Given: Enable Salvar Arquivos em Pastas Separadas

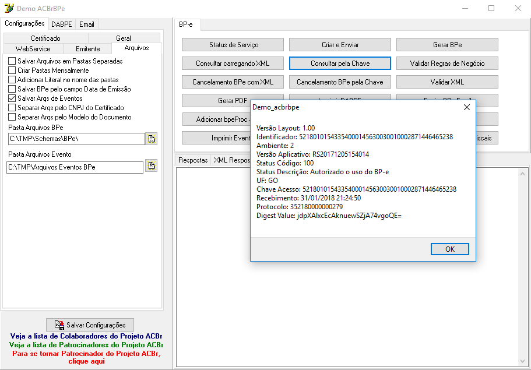Looking at the screenshot, I should click(12, 61).
